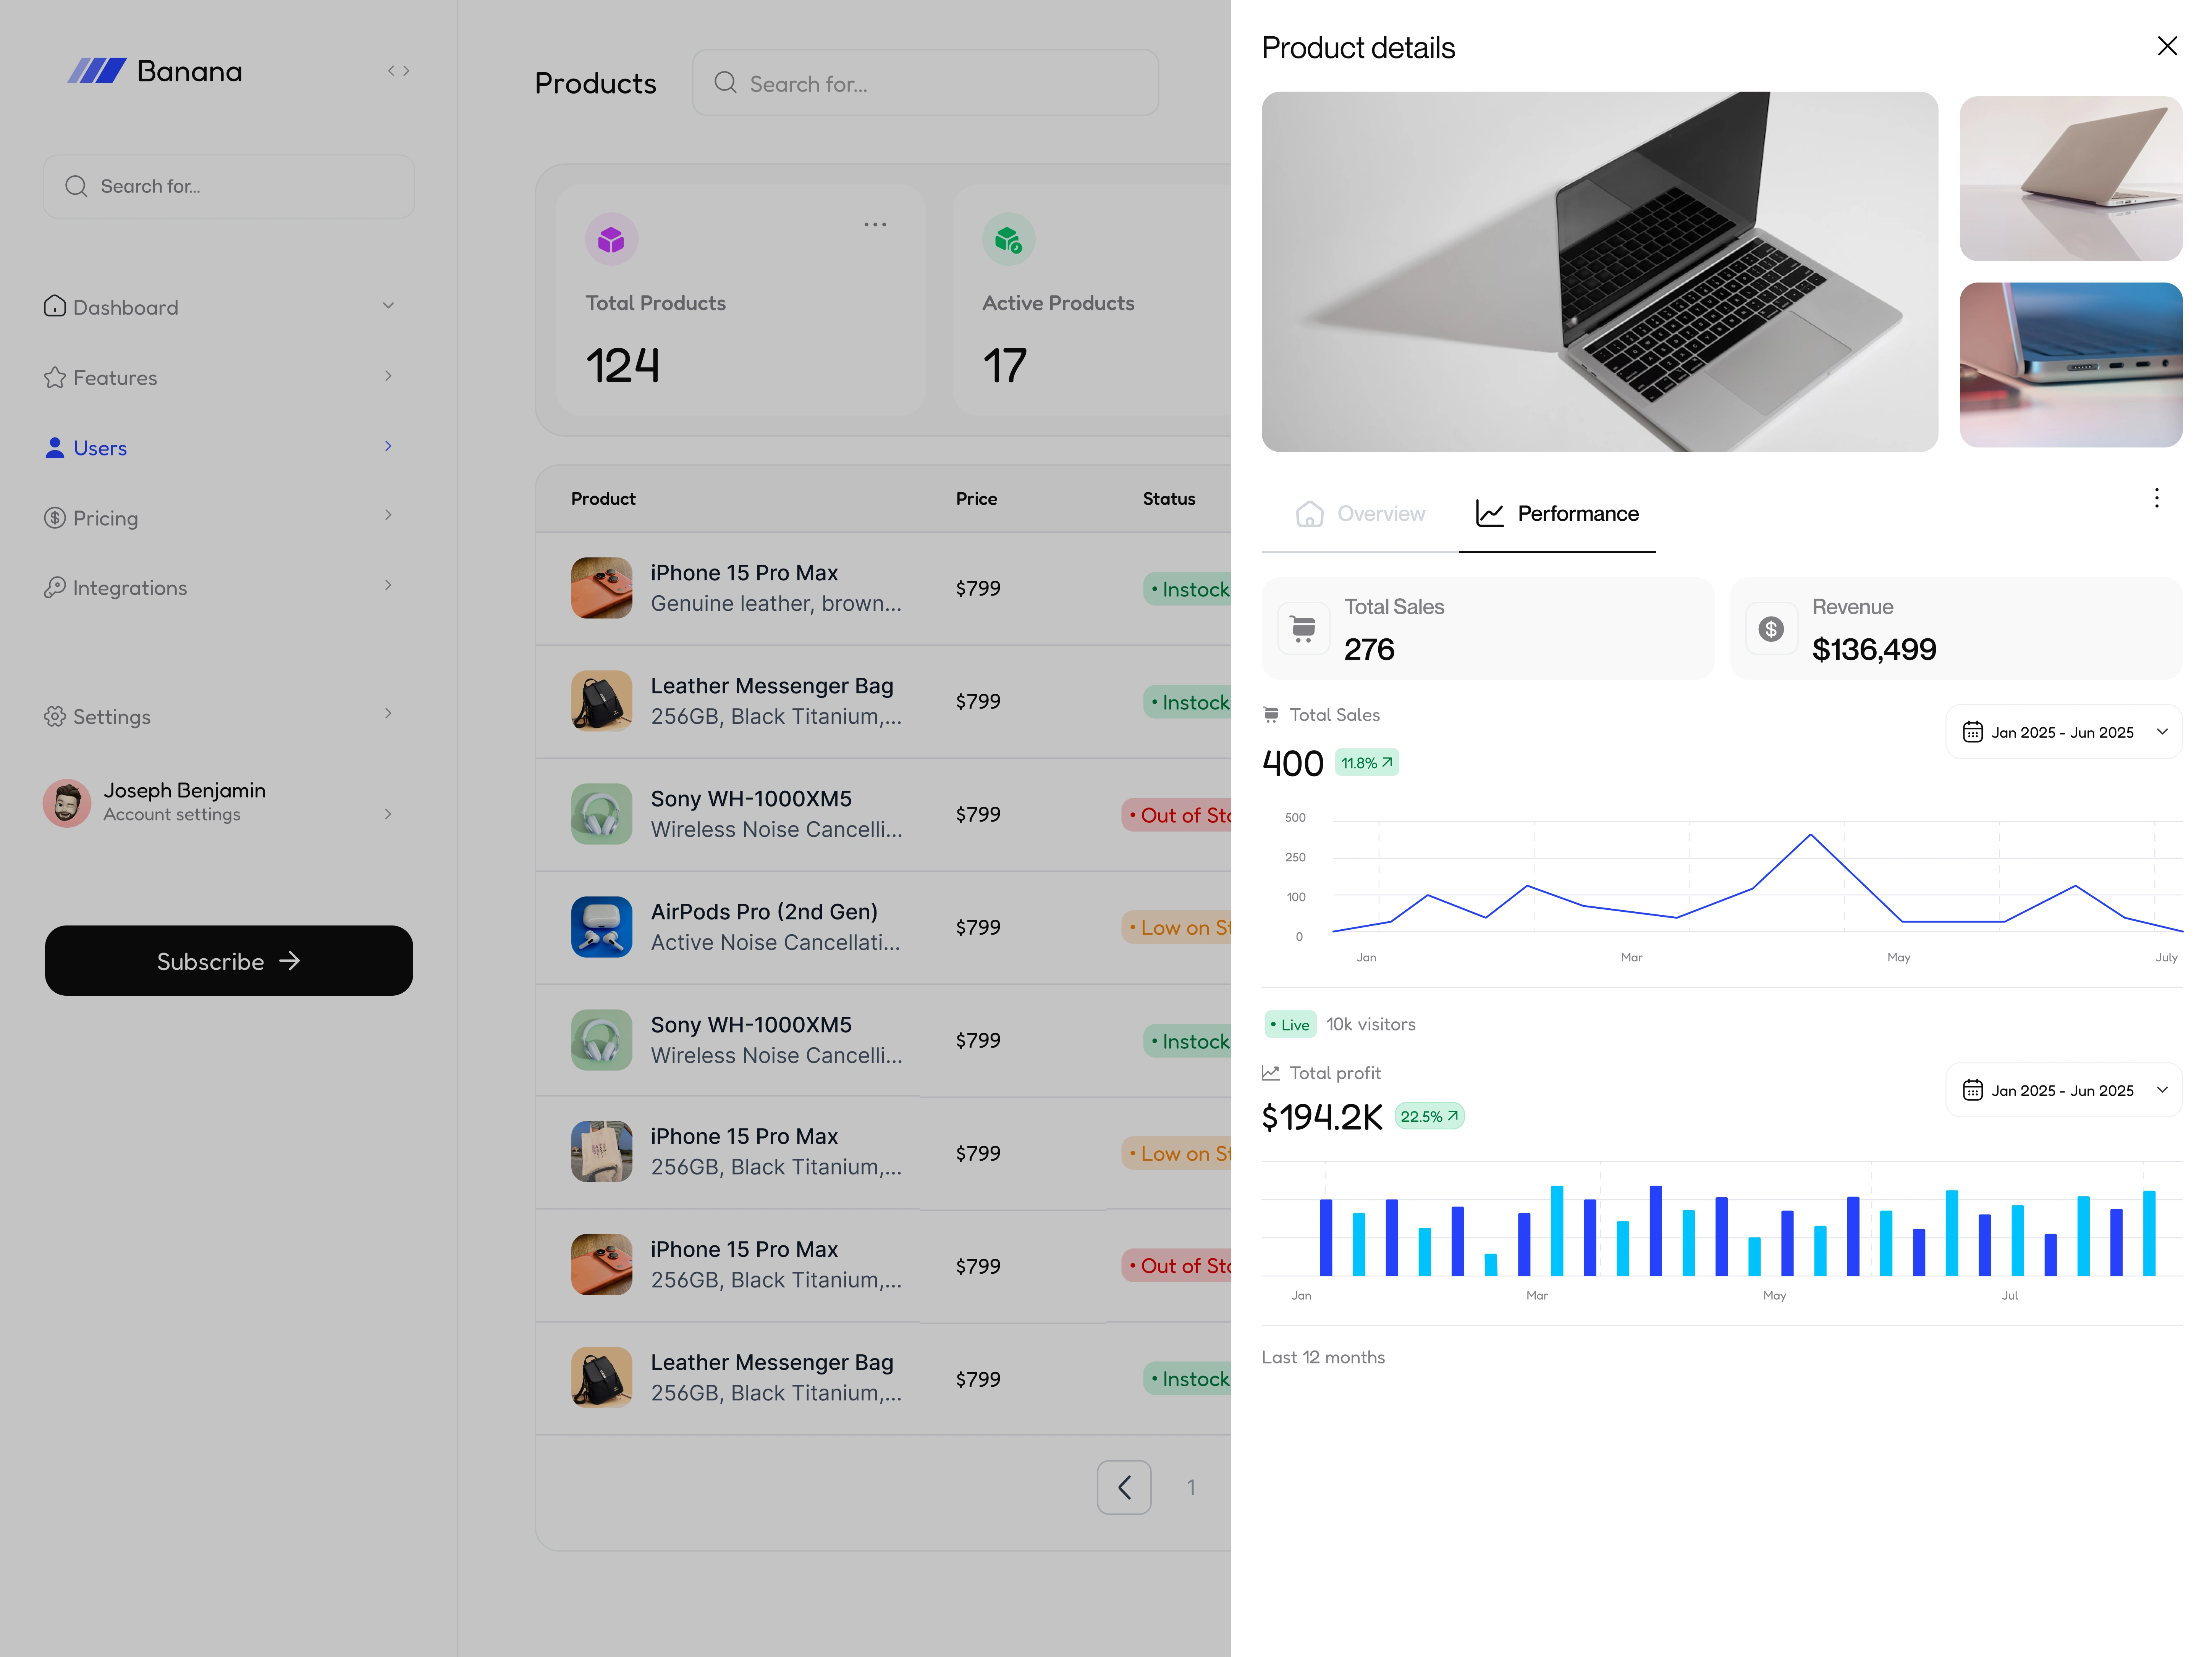2212x1657 pixels.
Task: Click the Total Products three-dot options
Action: pos(874,225)
